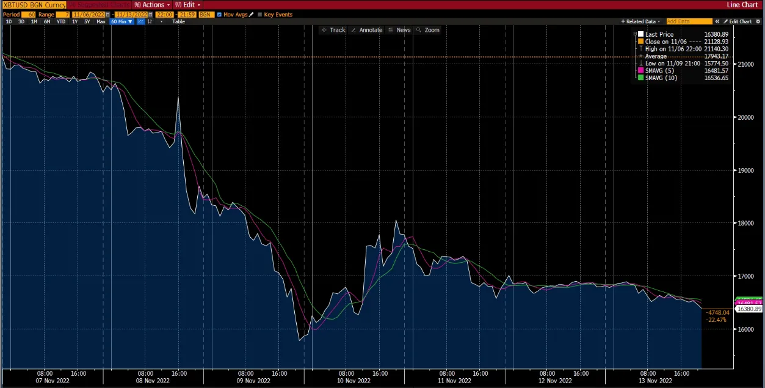Click the Add Data input field
The width and height of the screenshot is (765, 388).
pos(689,21)
